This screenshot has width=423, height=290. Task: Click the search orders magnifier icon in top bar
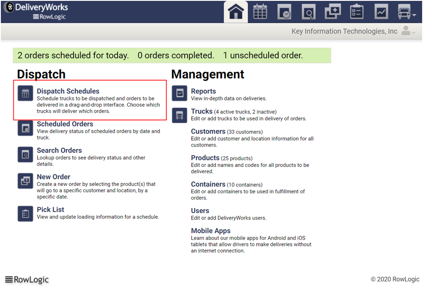tap(309, 12)
